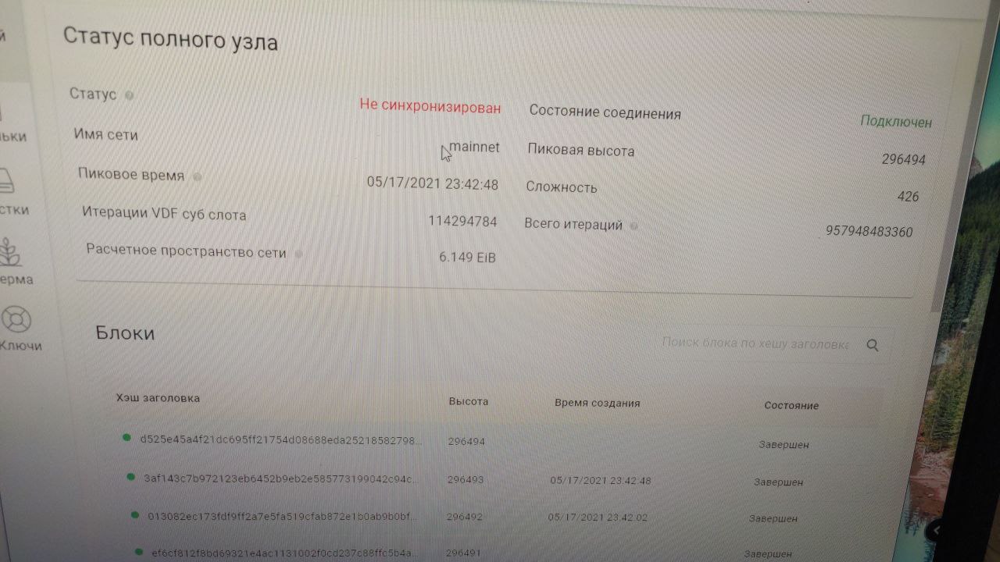Viewport: 1000px width, 562px height.
Task: Click help icon beside Расчетное пространство сети
Action: pos(298,254)
